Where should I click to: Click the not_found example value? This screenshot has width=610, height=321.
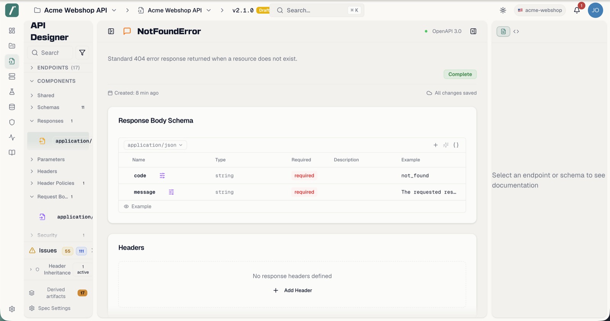tap(415, 176)
